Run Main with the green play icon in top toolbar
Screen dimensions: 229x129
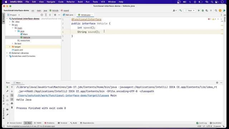199,10
